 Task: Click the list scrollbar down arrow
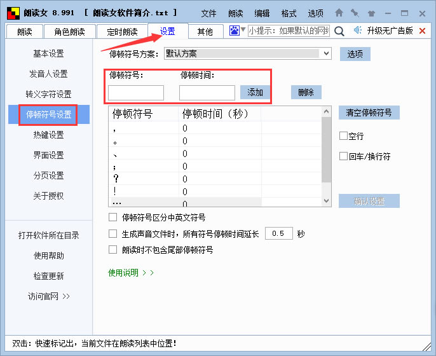pyautogui.click(x=327, y=200)
